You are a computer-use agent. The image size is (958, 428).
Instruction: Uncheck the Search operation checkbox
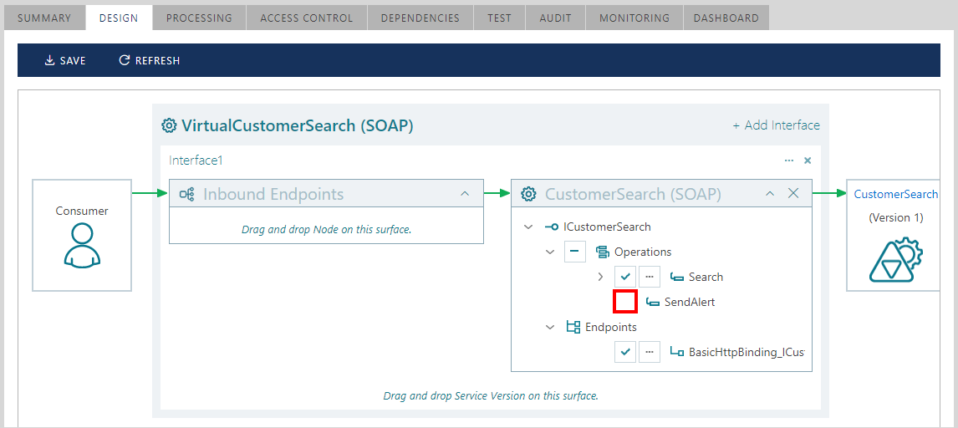[x=625, y=277]
